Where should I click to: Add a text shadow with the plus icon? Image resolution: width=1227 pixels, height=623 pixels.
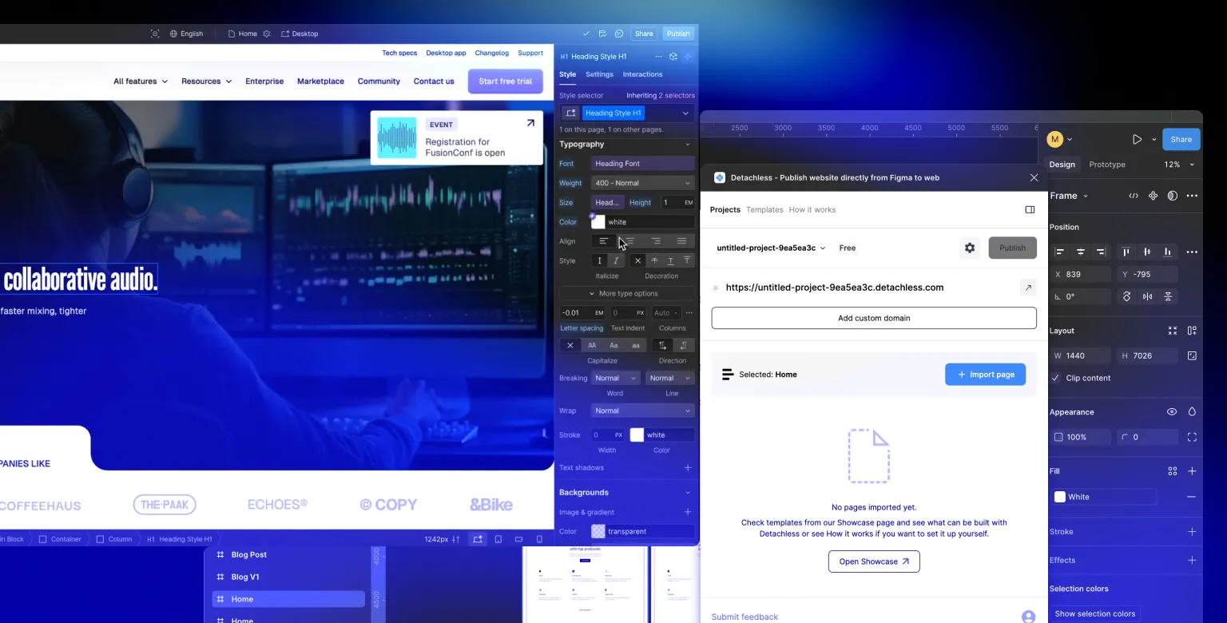(688, 467)
